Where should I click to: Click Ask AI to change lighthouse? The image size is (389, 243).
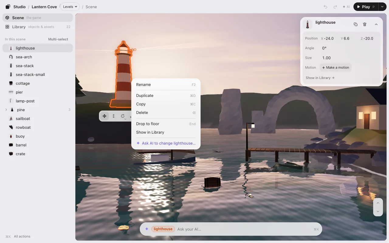coord(166,143)
